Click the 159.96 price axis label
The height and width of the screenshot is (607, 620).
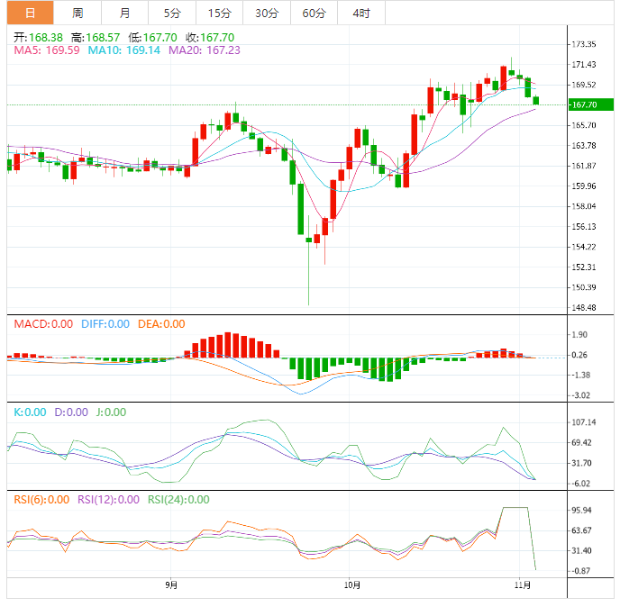tap(584, 186)
